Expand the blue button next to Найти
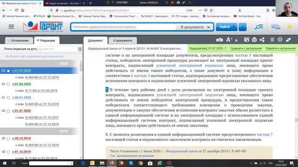The width and height of the screenshot is (298, 167). pyautogui.click(x=243, y=27)
